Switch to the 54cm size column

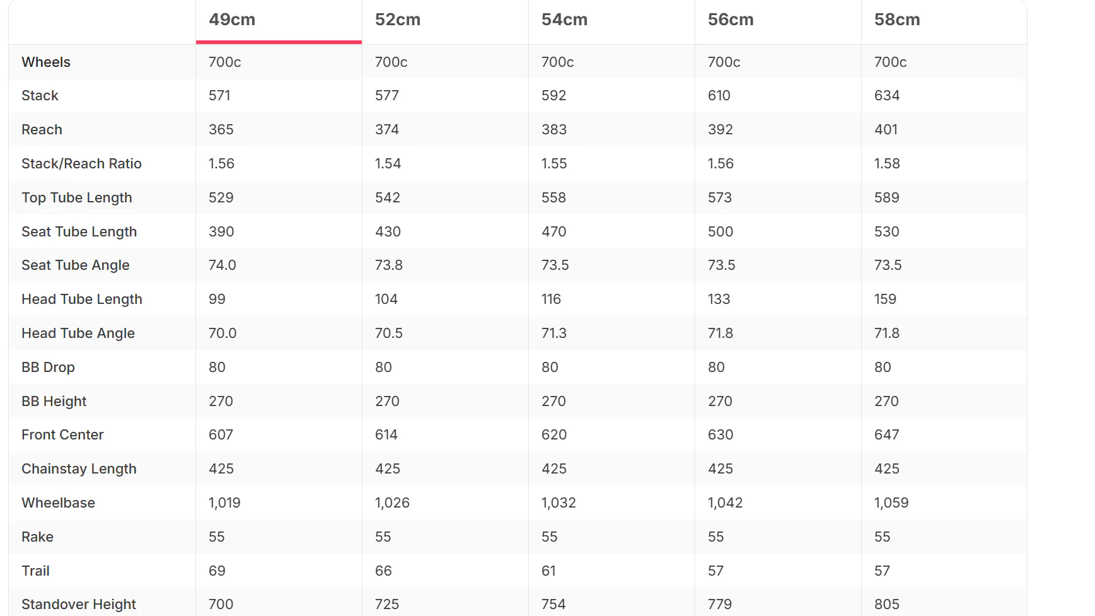point(564,20)
